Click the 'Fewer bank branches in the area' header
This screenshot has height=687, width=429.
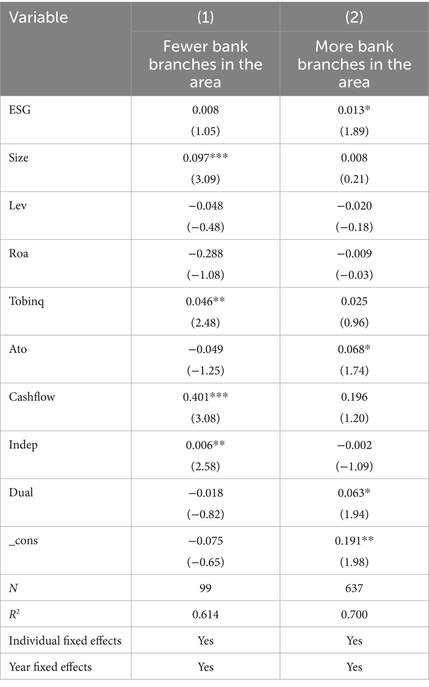pyautogui.click(x=205, y=64)
